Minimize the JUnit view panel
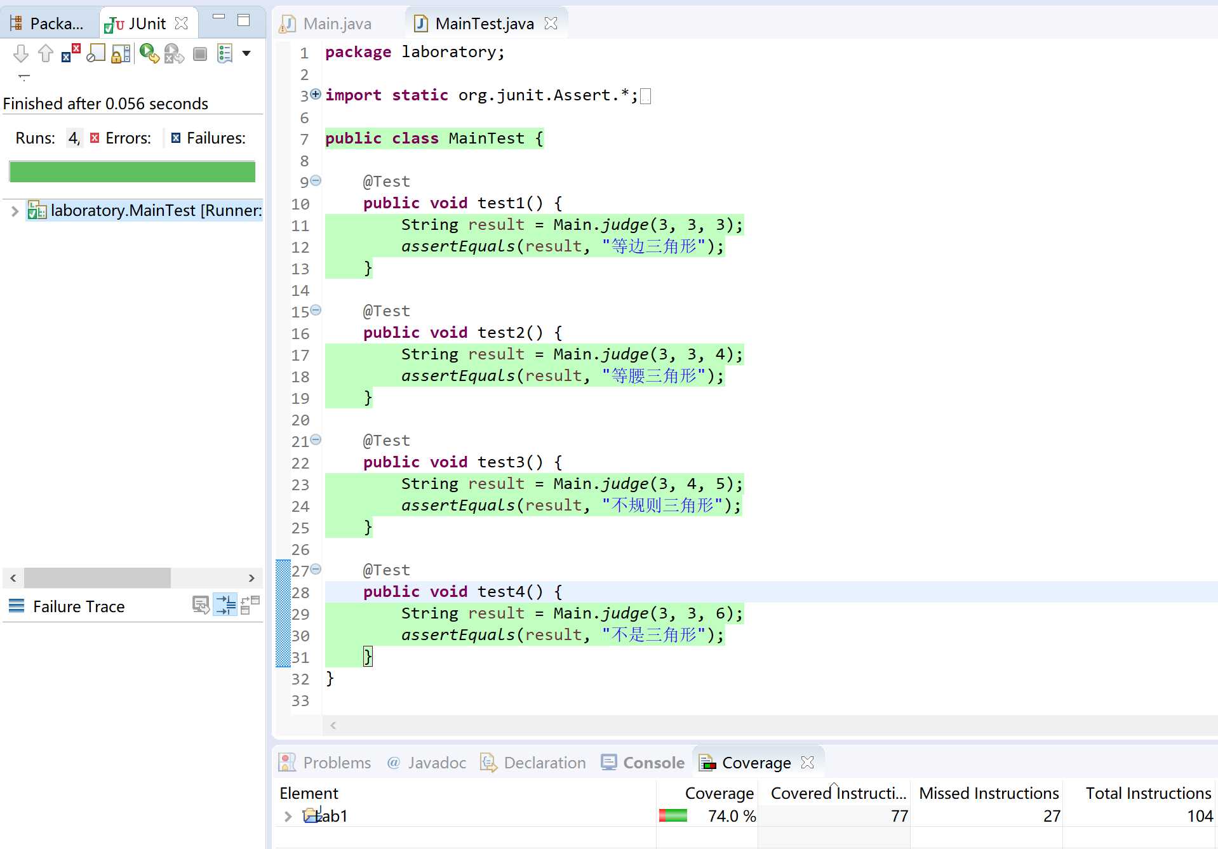The image size is (1218, 849). tap(218, 18)
